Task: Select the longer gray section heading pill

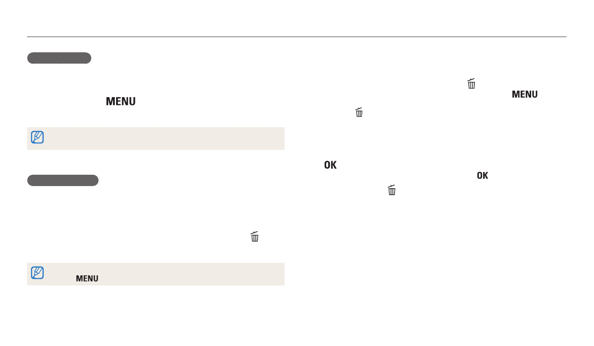Action: click(63, 180)
